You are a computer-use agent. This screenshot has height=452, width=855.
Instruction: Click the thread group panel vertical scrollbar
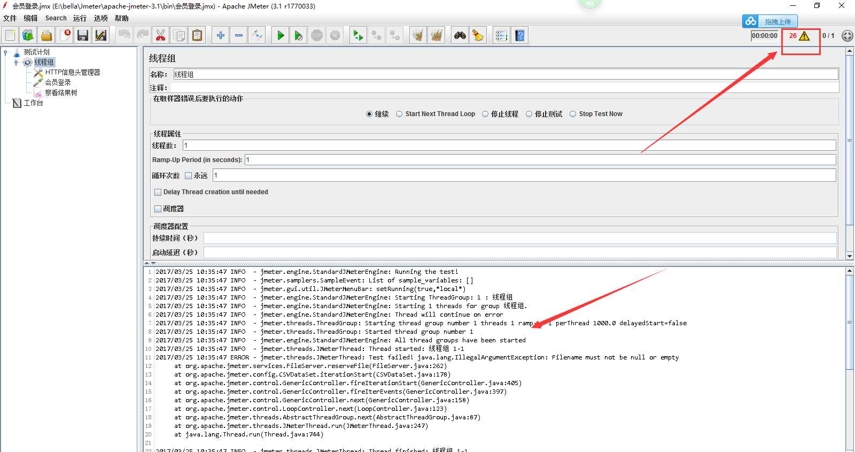point(850,154)
